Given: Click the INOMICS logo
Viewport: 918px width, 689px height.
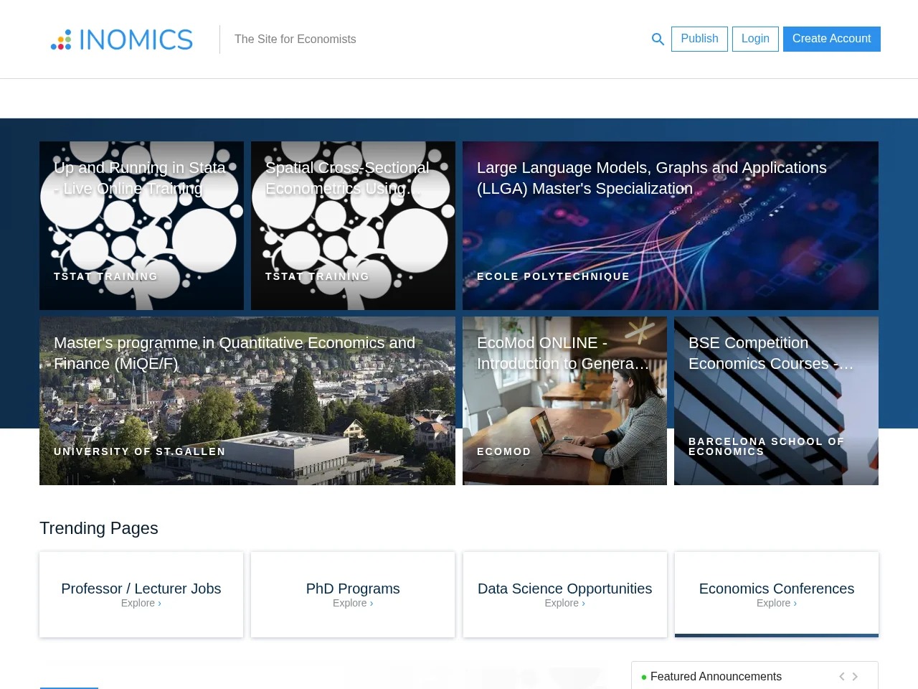Looking at the screenshot, I should click(x=122, y=39).
